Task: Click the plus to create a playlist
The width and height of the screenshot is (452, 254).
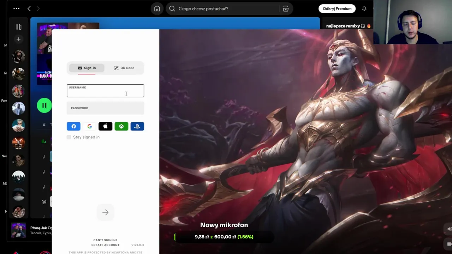Action: [18, 39]
